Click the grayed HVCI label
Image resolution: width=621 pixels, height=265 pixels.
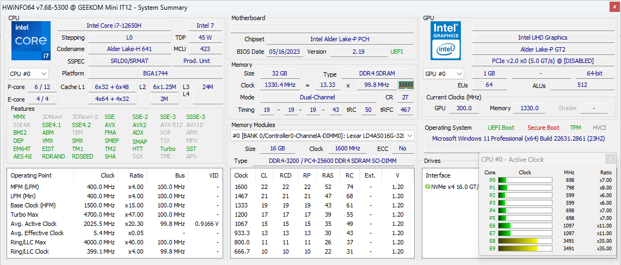point(600,128)
